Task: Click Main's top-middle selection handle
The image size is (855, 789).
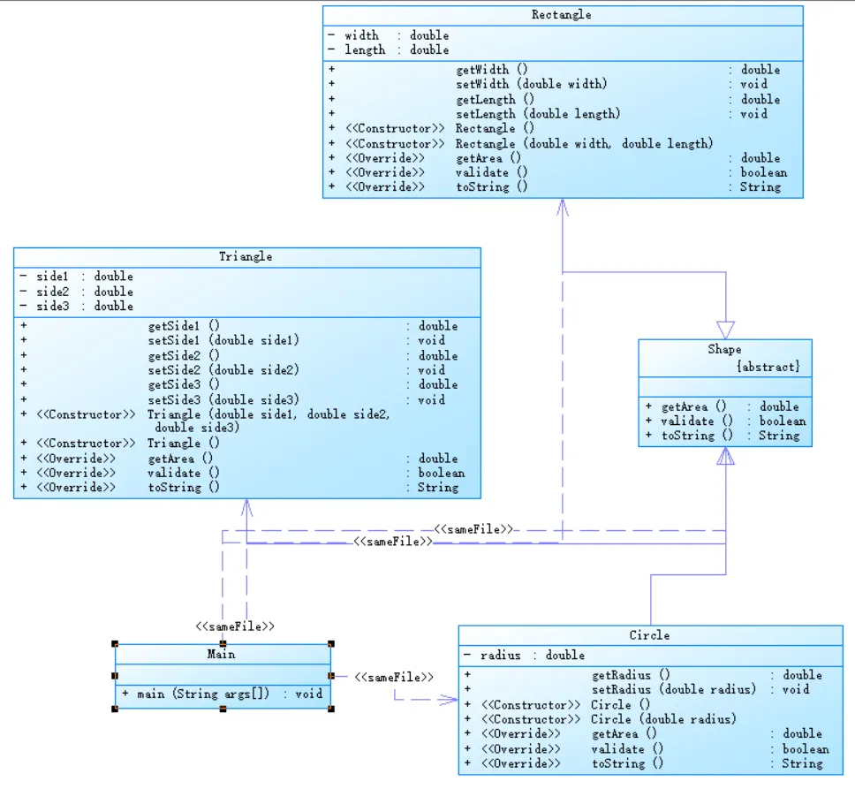Action: pyautogui.click(x=223, y=644)
